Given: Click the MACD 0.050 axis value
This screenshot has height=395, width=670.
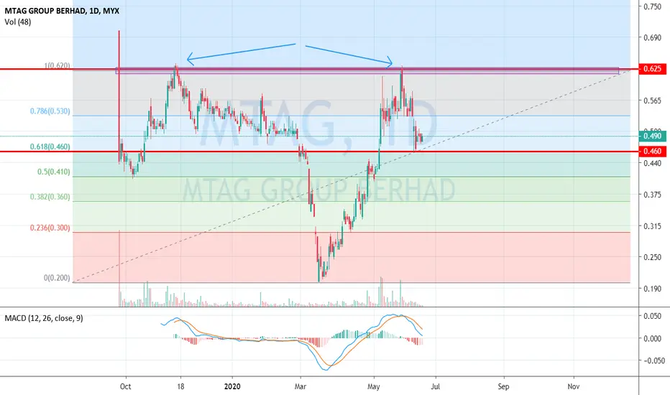Looking at the screenshot, I should (654, 317).
